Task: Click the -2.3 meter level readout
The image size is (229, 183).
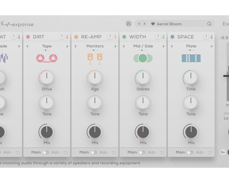Action: point(224,38)
